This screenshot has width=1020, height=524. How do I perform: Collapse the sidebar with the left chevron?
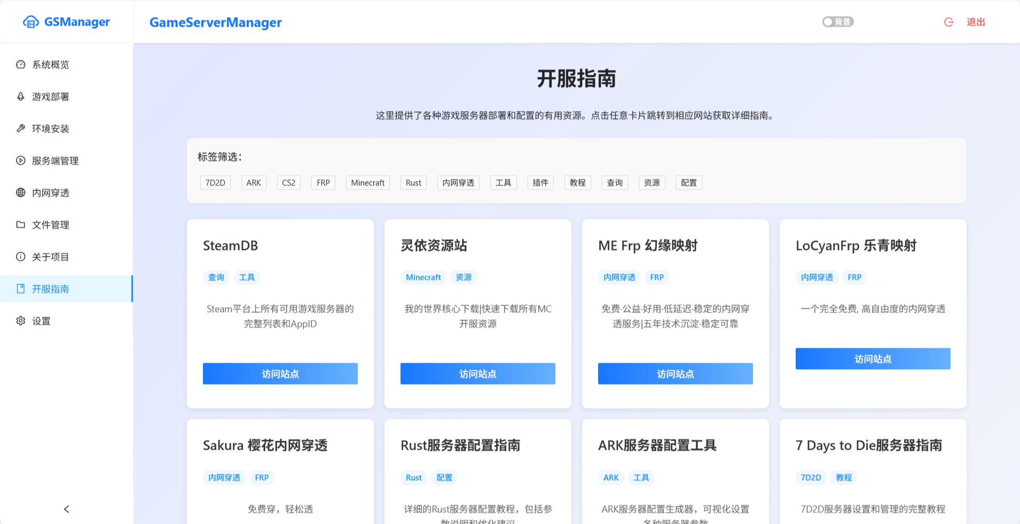pyautogui.click(x=66, y=509)
